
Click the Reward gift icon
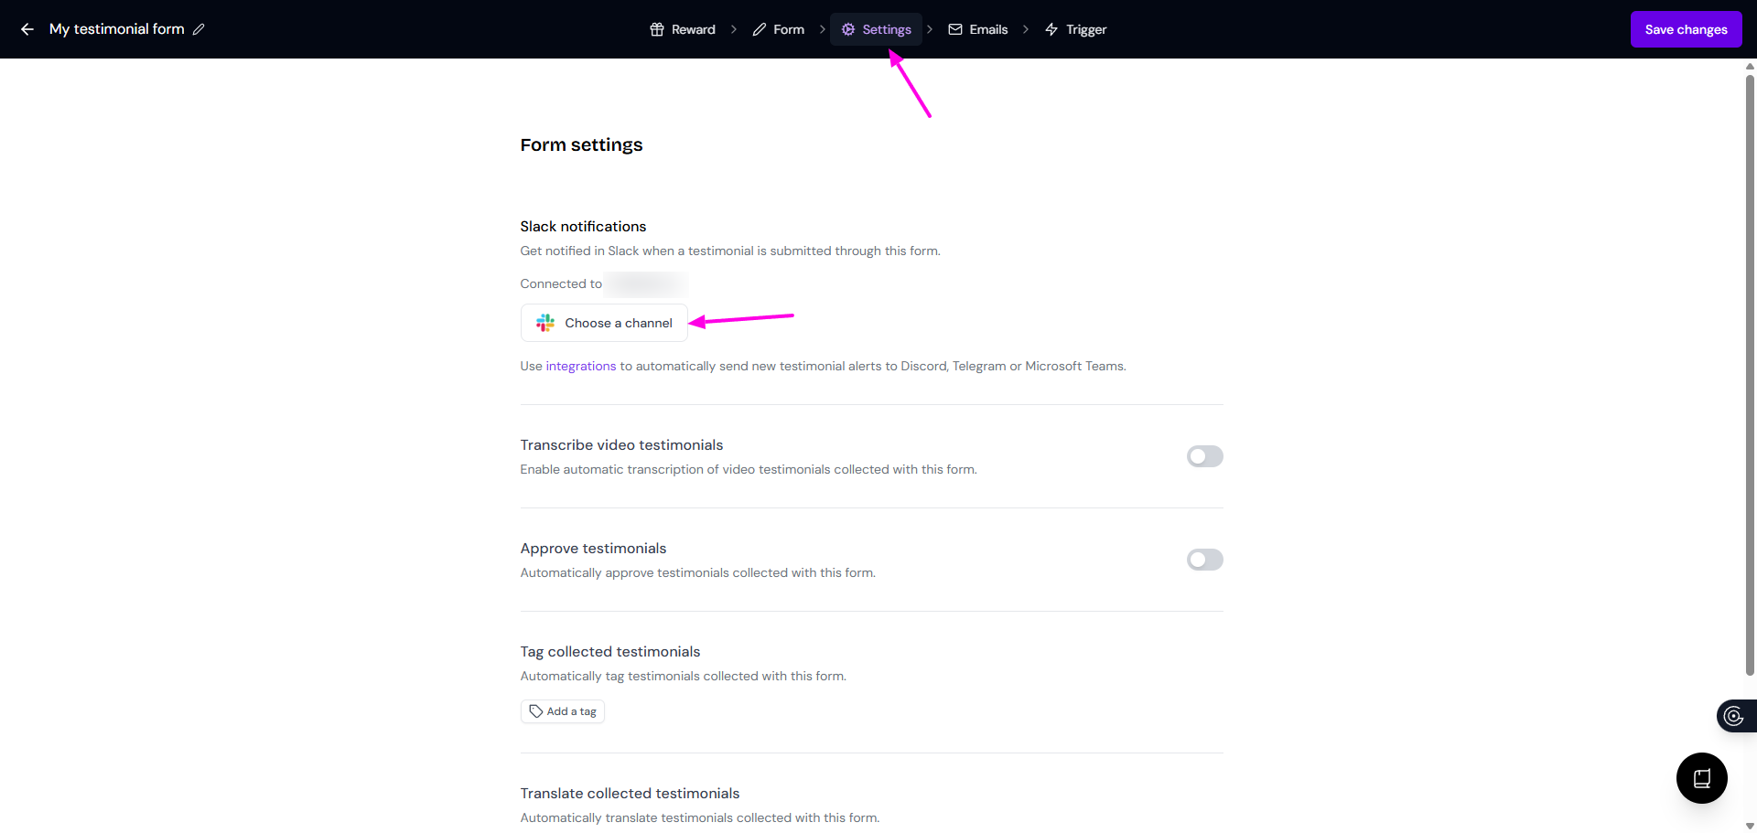(x=657, y=29)
